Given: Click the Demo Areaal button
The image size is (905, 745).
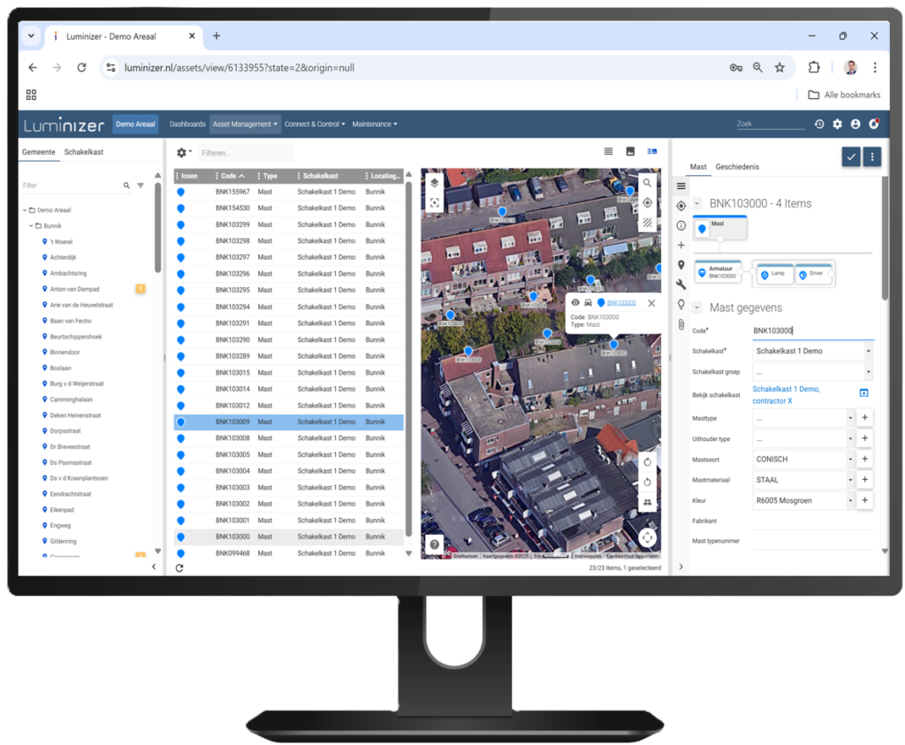Looking at the screenshot, I should [135, 124].
